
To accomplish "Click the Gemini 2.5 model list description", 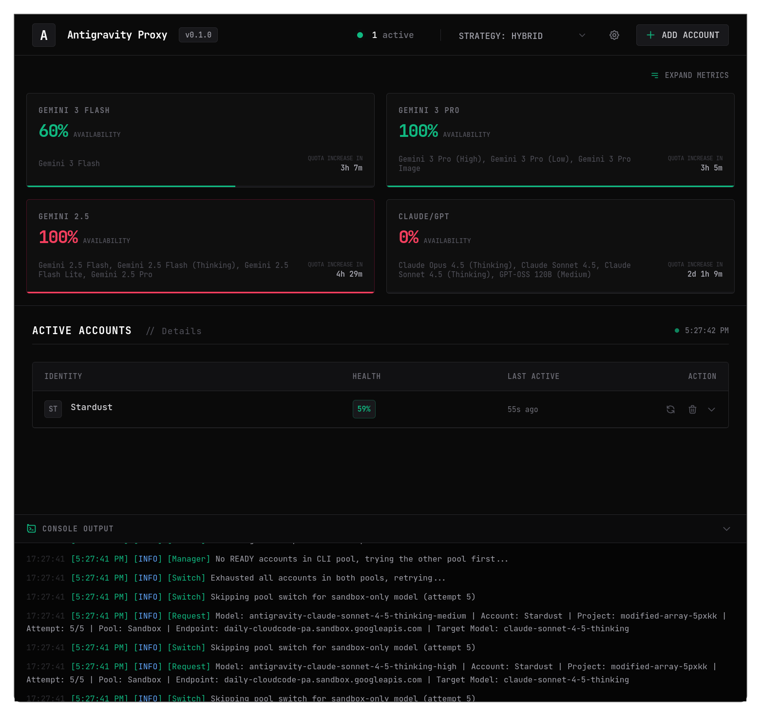I will 163,270.
